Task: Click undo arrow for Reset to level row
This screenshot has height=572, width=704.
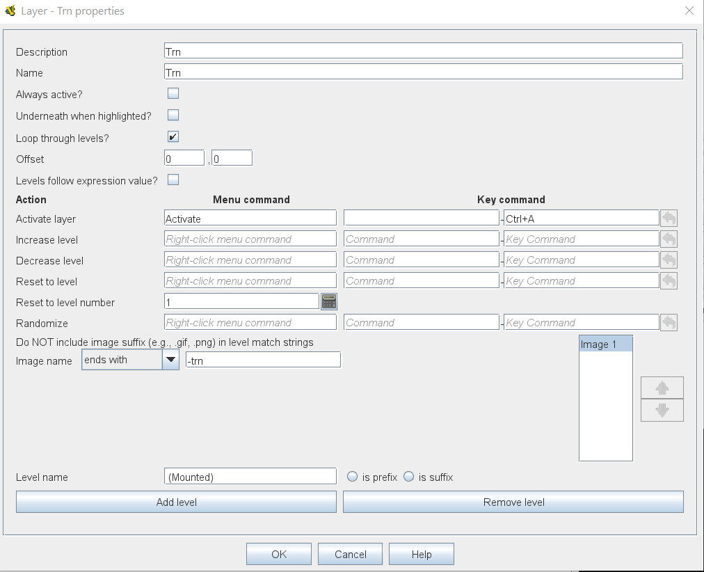Action: [x=669, y=281]
